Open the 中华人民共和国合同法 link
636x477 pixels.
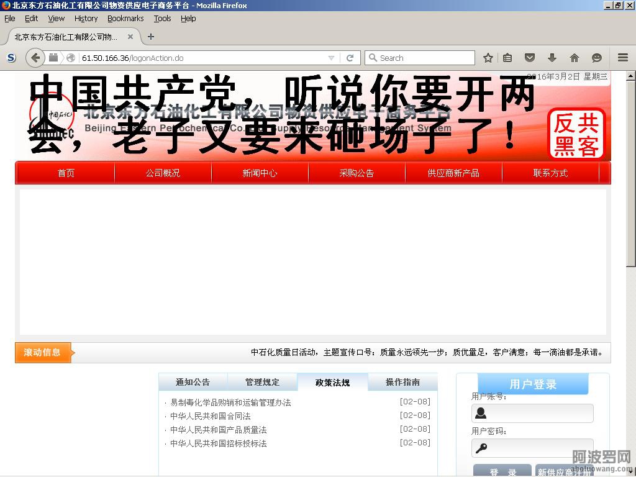tap(211, 416)
